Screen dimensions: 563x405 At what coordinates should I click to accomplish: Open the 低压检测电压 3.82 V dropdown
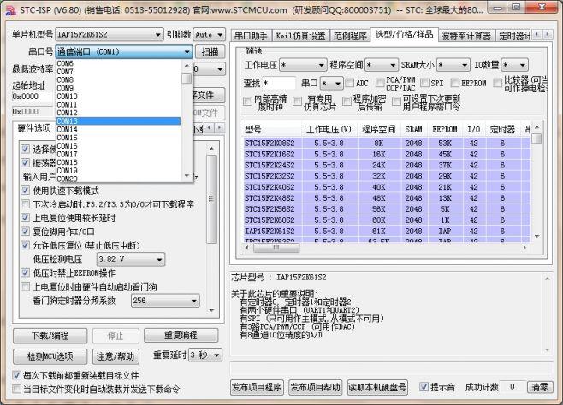(131, 259)
